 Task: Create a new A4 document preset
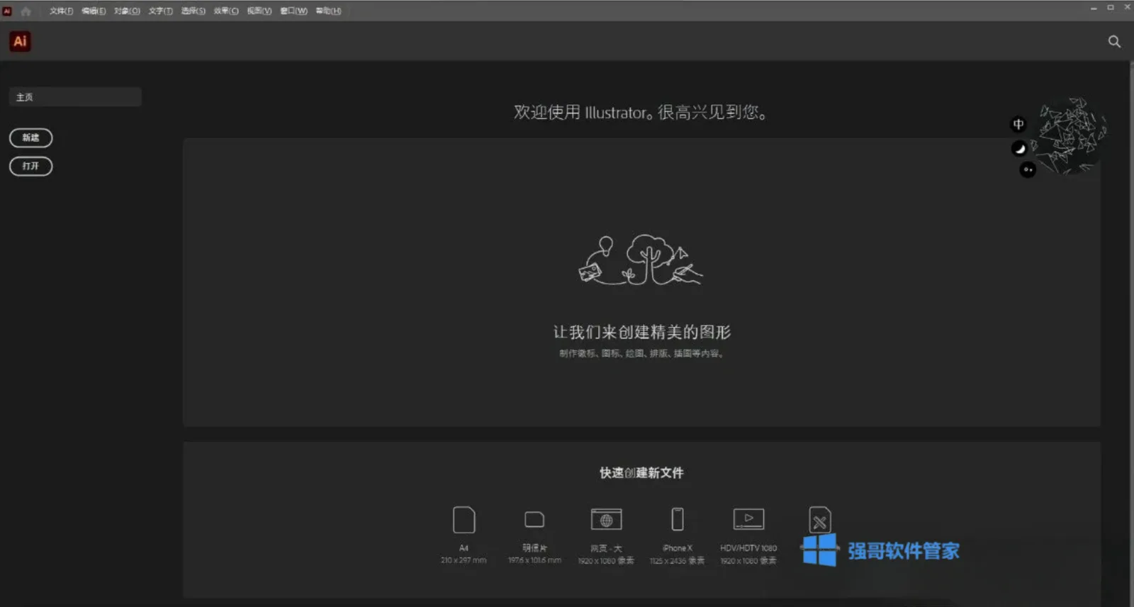point(464,520)
